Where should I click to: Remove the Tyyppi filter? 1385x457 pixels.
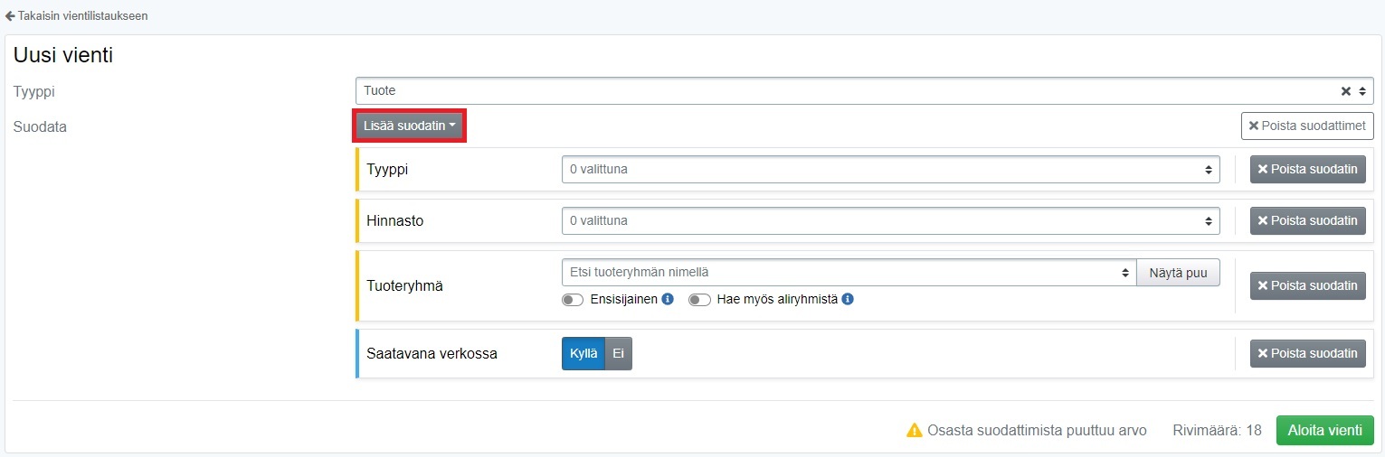pos(1307,170)
